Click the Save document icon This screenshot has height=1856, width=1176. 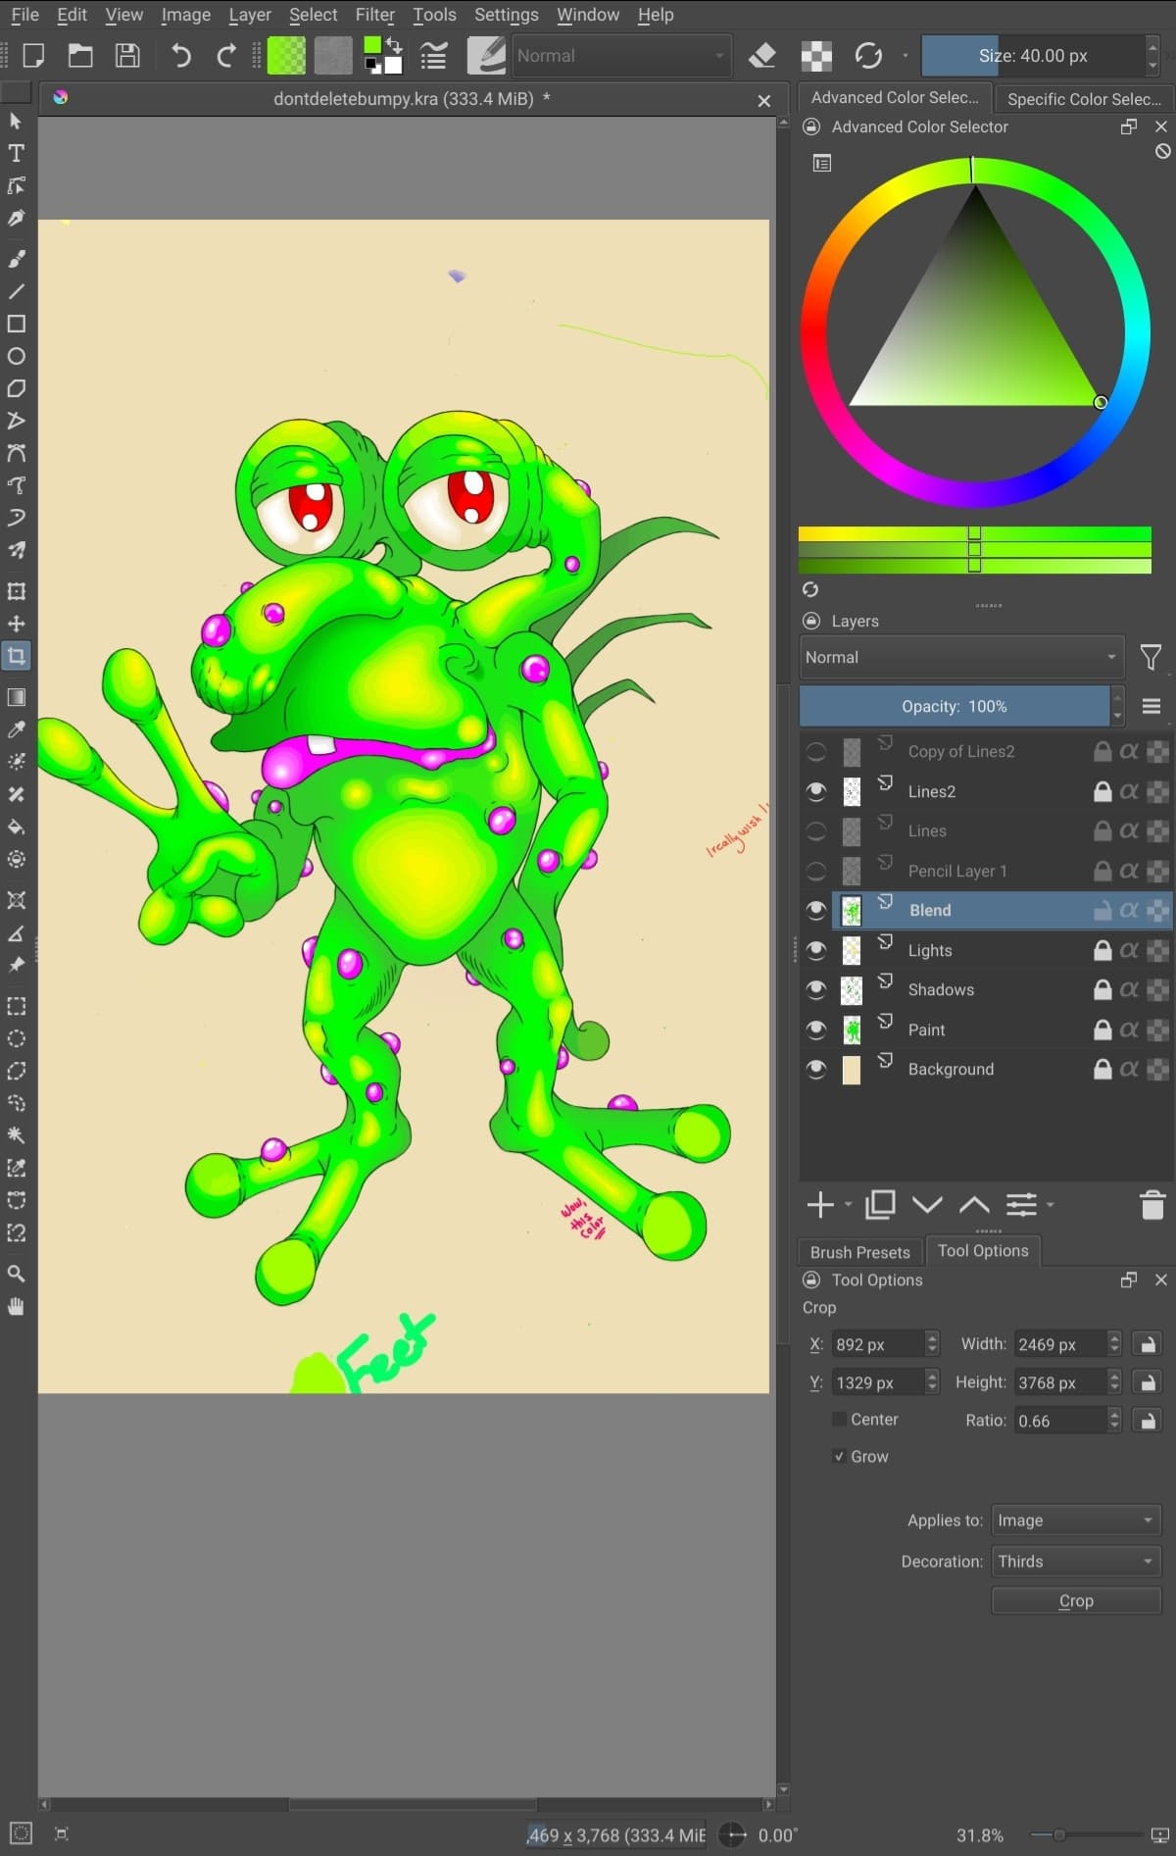pyautogui.click(x=127, y=56)
